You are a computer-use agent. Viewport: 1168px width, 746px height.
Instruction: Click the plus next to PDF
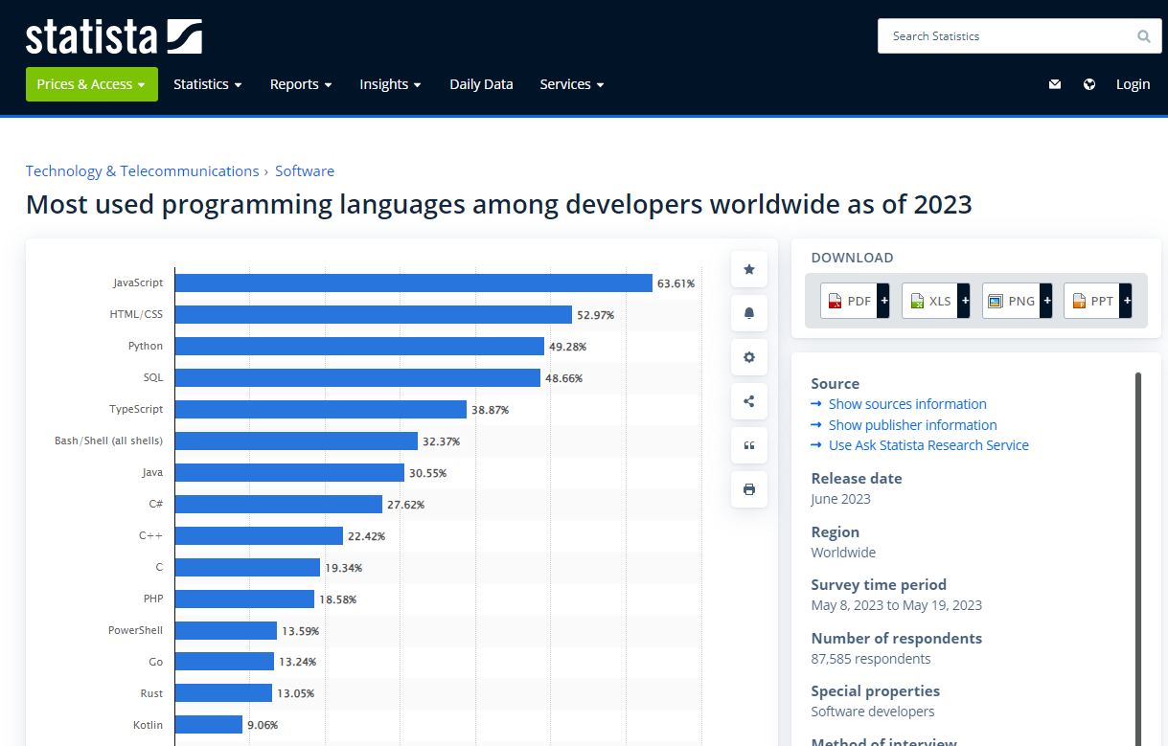click(883, 301)
